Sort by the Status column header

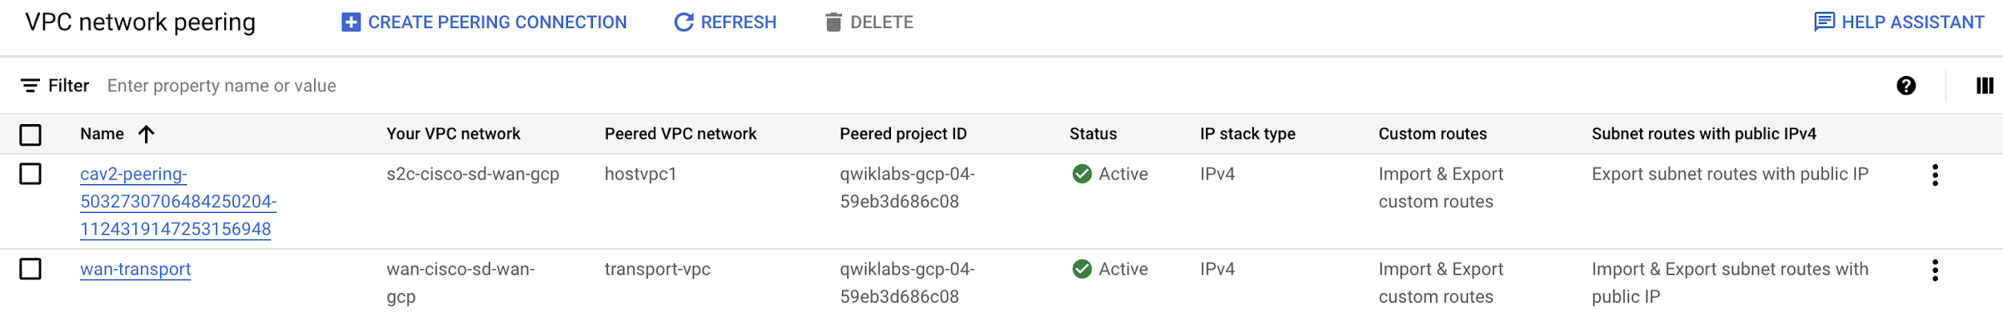point(1093,134)
